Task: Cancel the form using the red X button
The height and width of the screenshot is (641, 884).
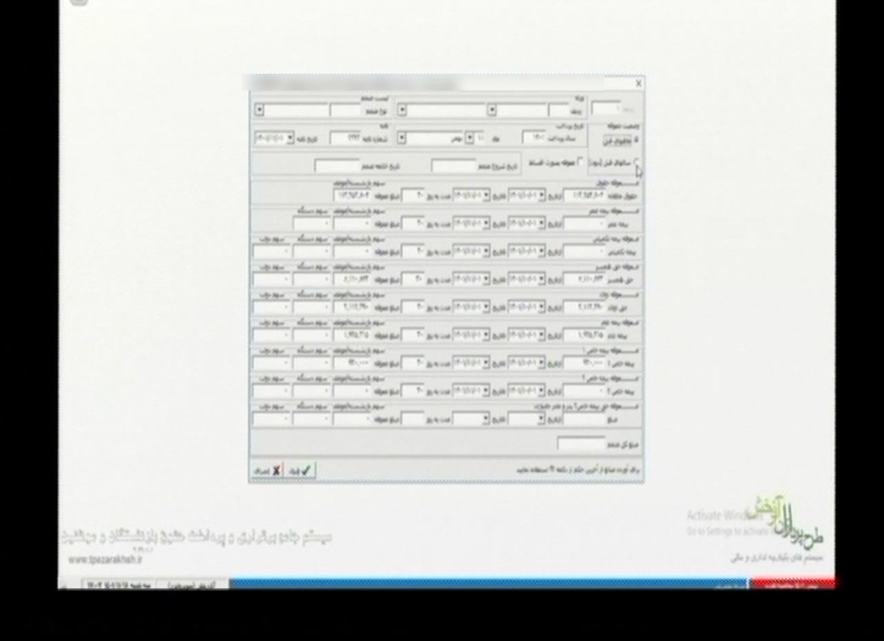Action: [x=267, y=470]
